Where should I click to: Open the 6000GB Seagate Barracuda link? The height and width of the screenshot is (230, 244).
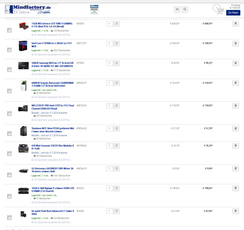(53, 84)
